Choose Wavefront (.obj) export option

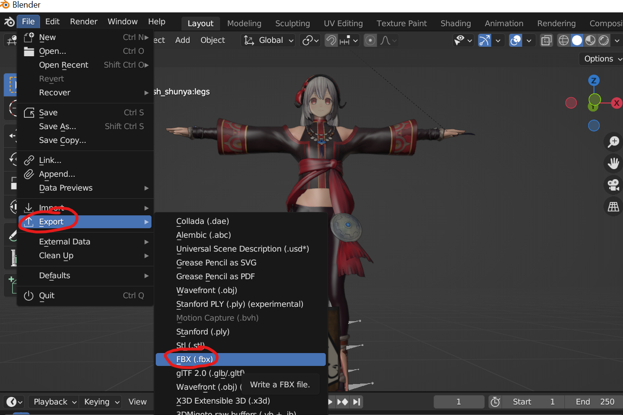pyautogui.click(x=241, y=290)
